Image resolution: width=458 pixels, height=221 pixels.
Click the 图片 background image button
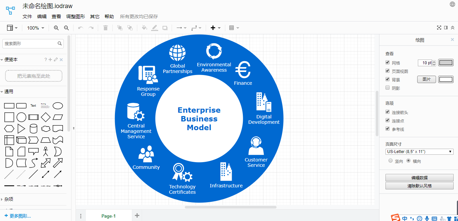point(427,79)
